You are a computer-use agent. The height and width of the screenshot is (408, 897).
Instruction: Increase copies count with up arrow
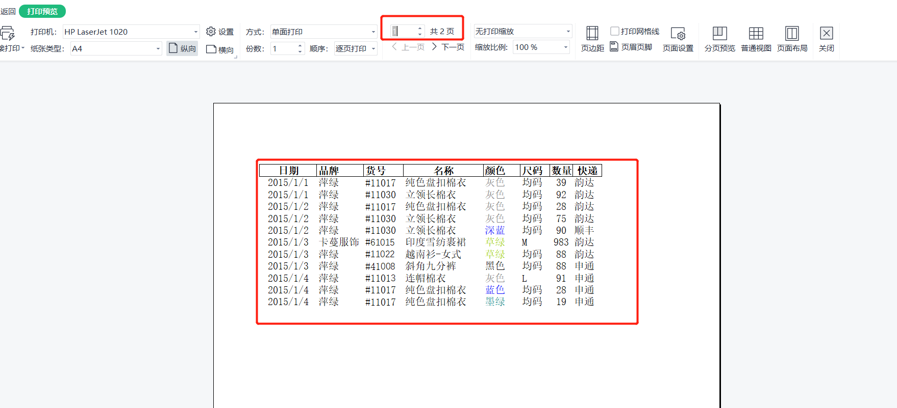(300, 46)
